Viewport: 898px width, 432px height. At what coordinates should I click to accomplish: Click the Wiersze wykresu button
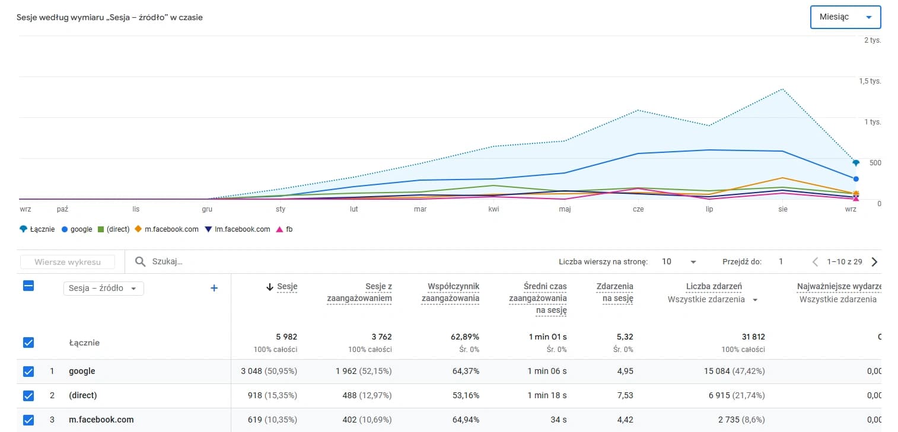pos(67,262)
